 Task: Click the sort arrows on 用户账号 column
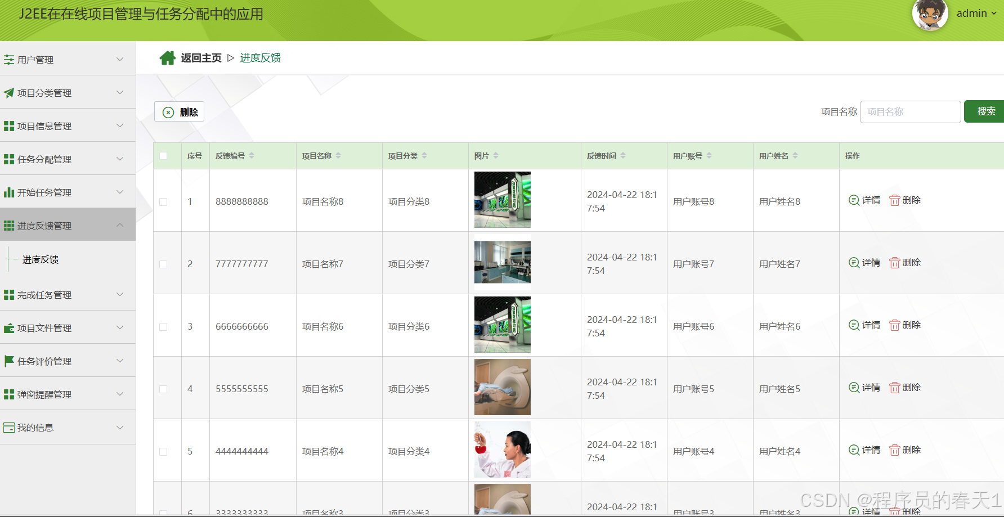[x=709, y=156]
